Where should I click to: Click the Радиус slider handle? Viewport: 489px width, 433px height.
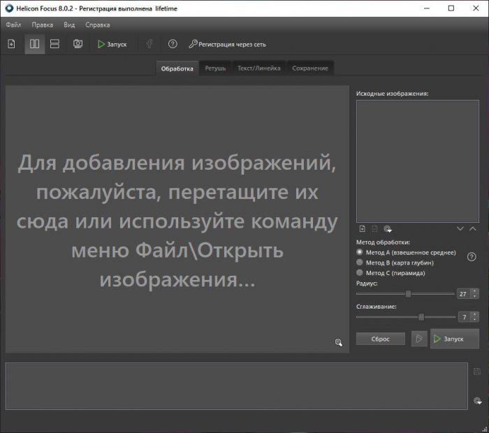tap(408, 294)
